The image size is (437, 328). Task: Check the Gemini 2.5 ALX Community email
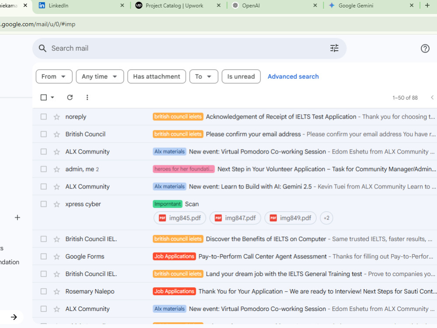coord(43,186)
